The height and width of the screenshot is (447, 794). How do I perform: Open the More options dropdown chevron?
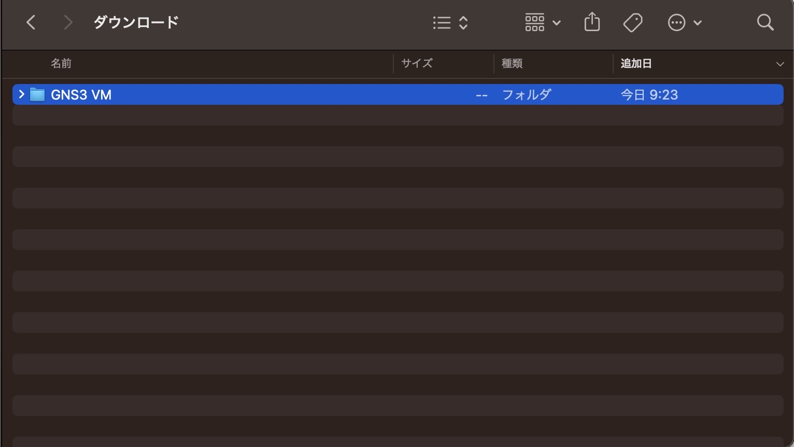(697, 23)
